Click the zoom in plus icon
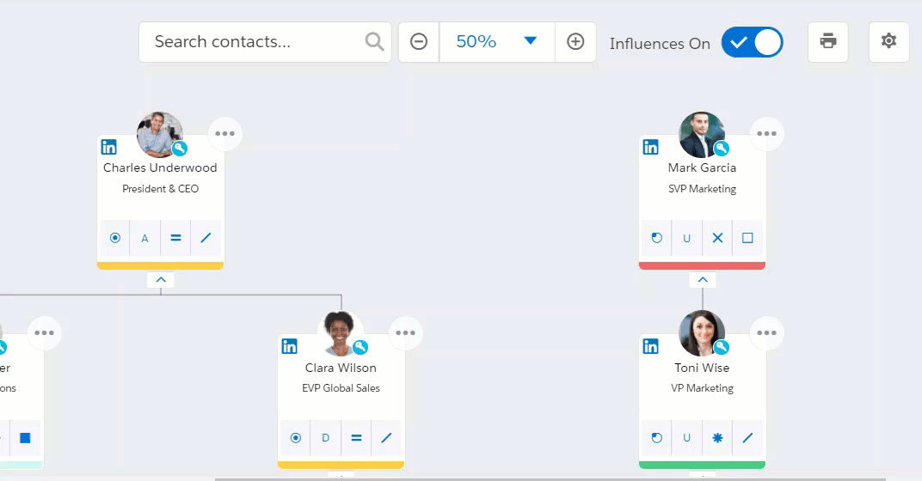922x481 pixels. (575, 42)
